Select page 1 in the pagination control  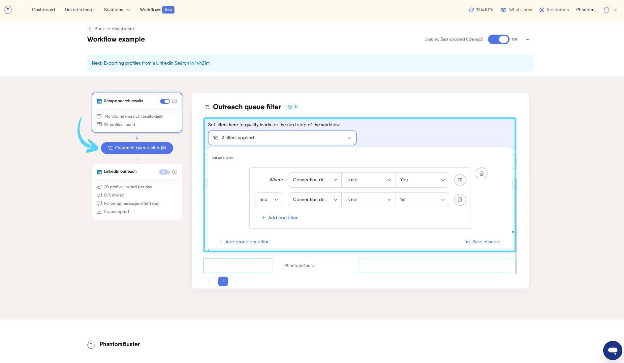click(x=223, y=281)
